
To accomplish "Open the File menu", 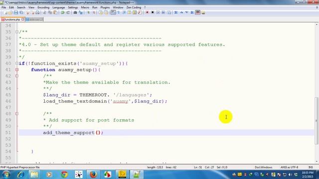I will click(3, 7).
